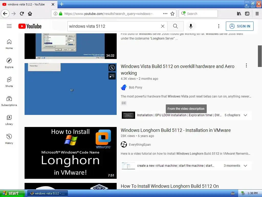The height and width of the screenshot is (197, 262).
Task: Bookmark this page with the star icon
Action: 172,14
